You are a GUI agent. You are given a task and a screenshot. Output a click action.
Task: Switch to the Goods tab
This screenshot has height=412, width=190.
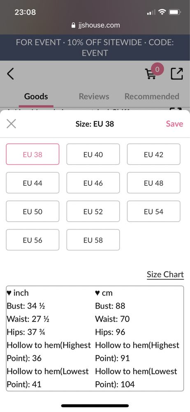pyautogui.click(x=36, y=96)
